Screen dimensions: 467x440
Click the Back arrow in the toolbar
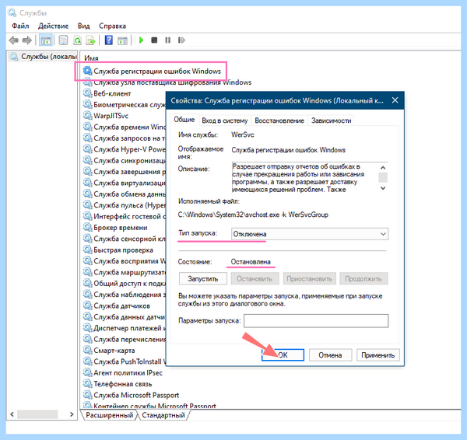click(x=14, y=40)
